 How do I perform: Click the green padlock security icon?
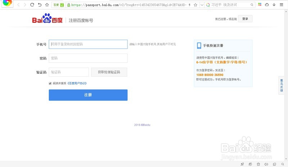click(69, 5)
